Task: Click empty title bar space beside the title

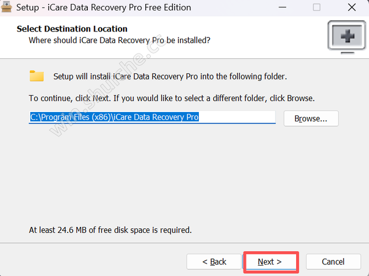Action: [x=232, y=8]
